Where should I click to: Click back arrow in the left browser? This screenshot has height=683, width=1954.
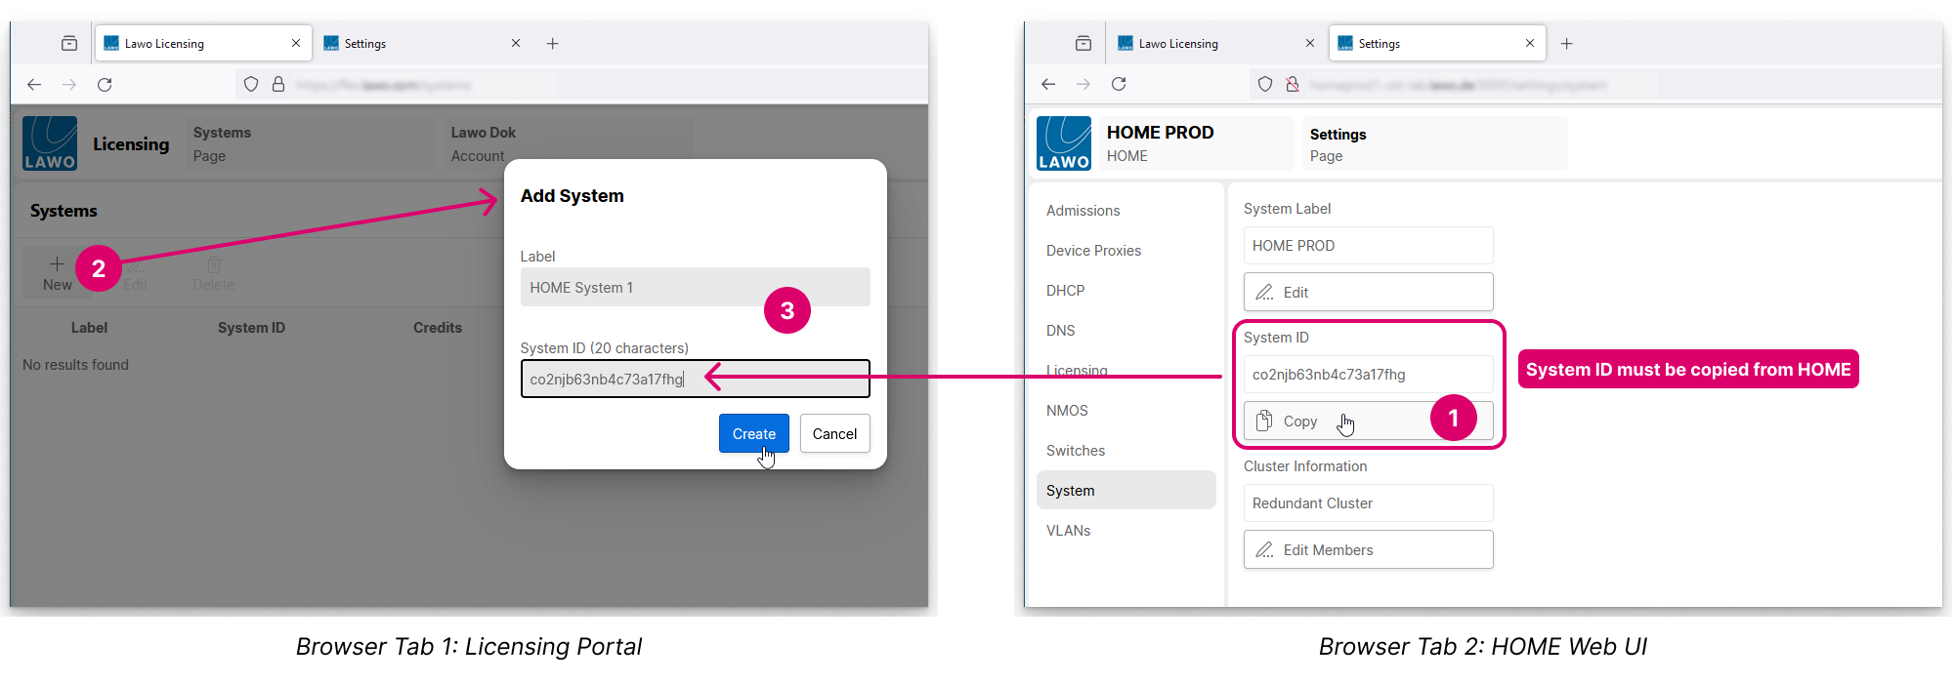[34, 85]
